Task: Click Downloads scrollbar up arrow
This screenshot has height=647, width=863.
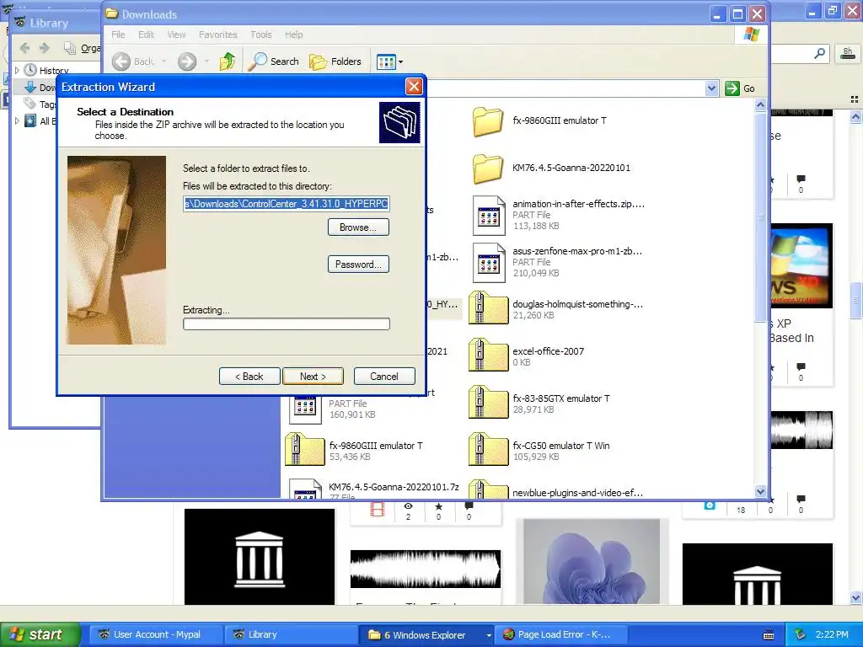Action: click(x=761, y=104)
